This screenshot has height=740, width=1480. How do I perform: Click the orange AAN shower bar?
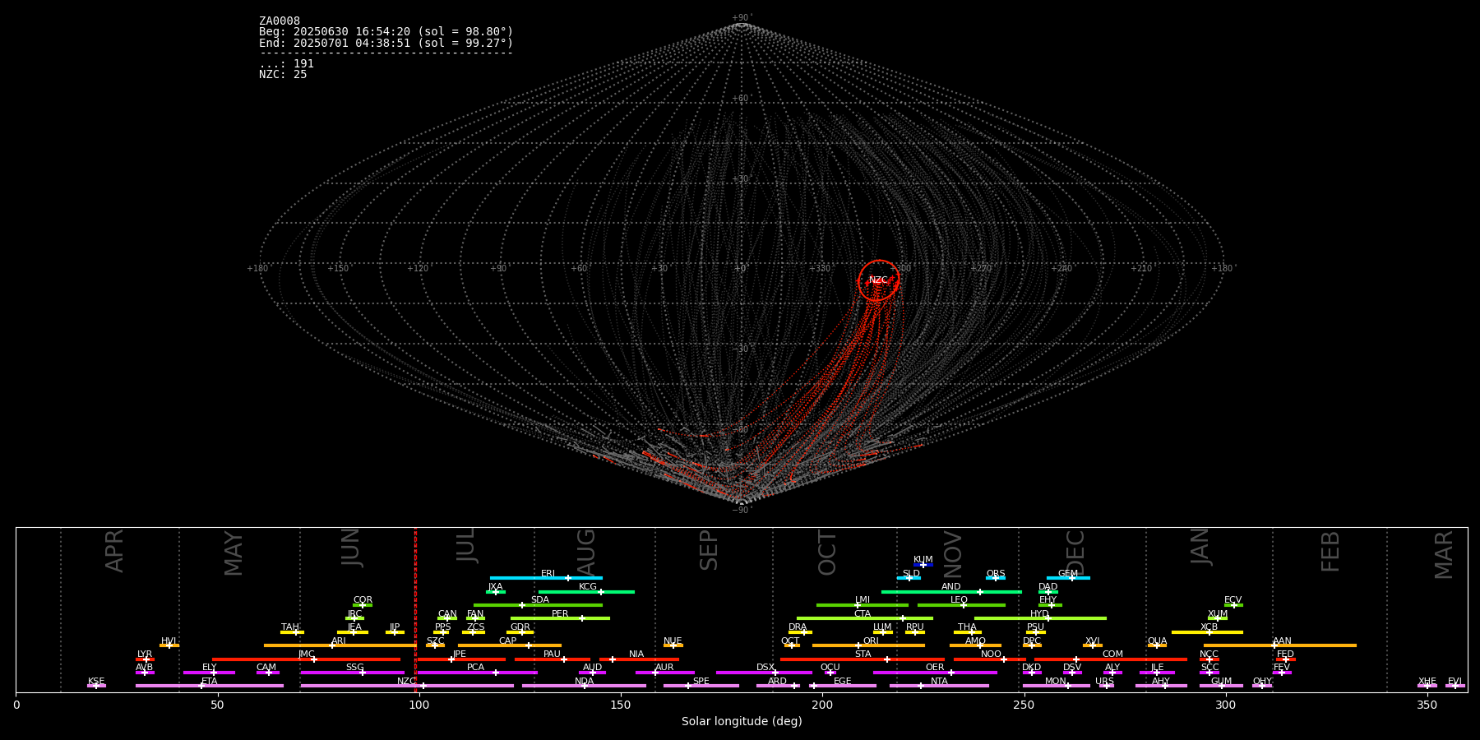[x=1280, y=645]
